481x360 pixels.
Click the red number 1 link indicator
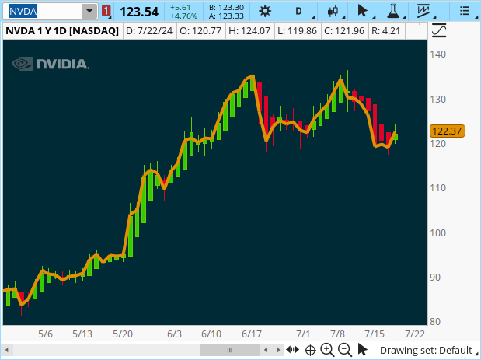tap(106, 11)
